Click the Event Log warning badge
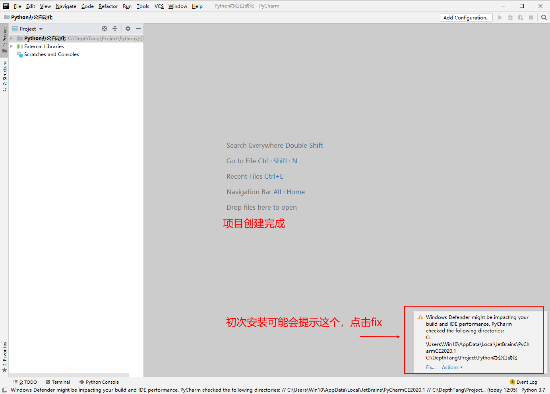Viewport: 550px width, 394px height. [x=512, y=382]
